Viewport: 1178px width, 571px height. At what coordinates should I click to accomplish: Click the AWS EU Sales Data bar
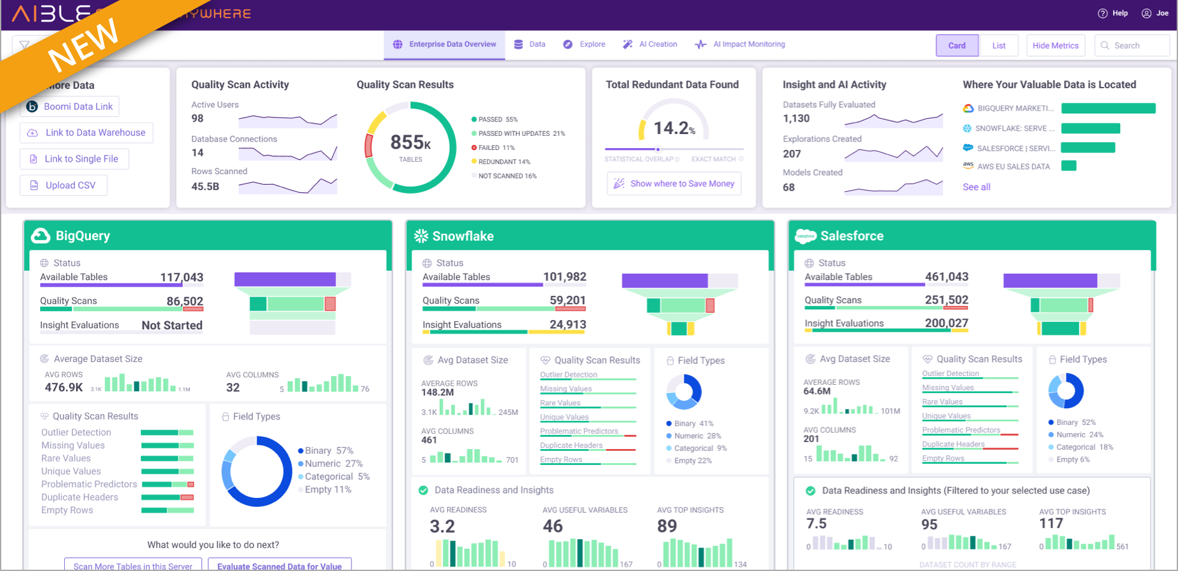click(x=1069, y=166)
